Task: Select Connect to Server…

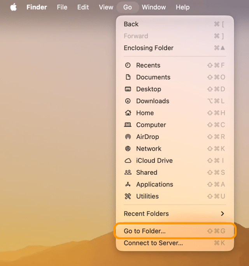Action: (175, 243)
